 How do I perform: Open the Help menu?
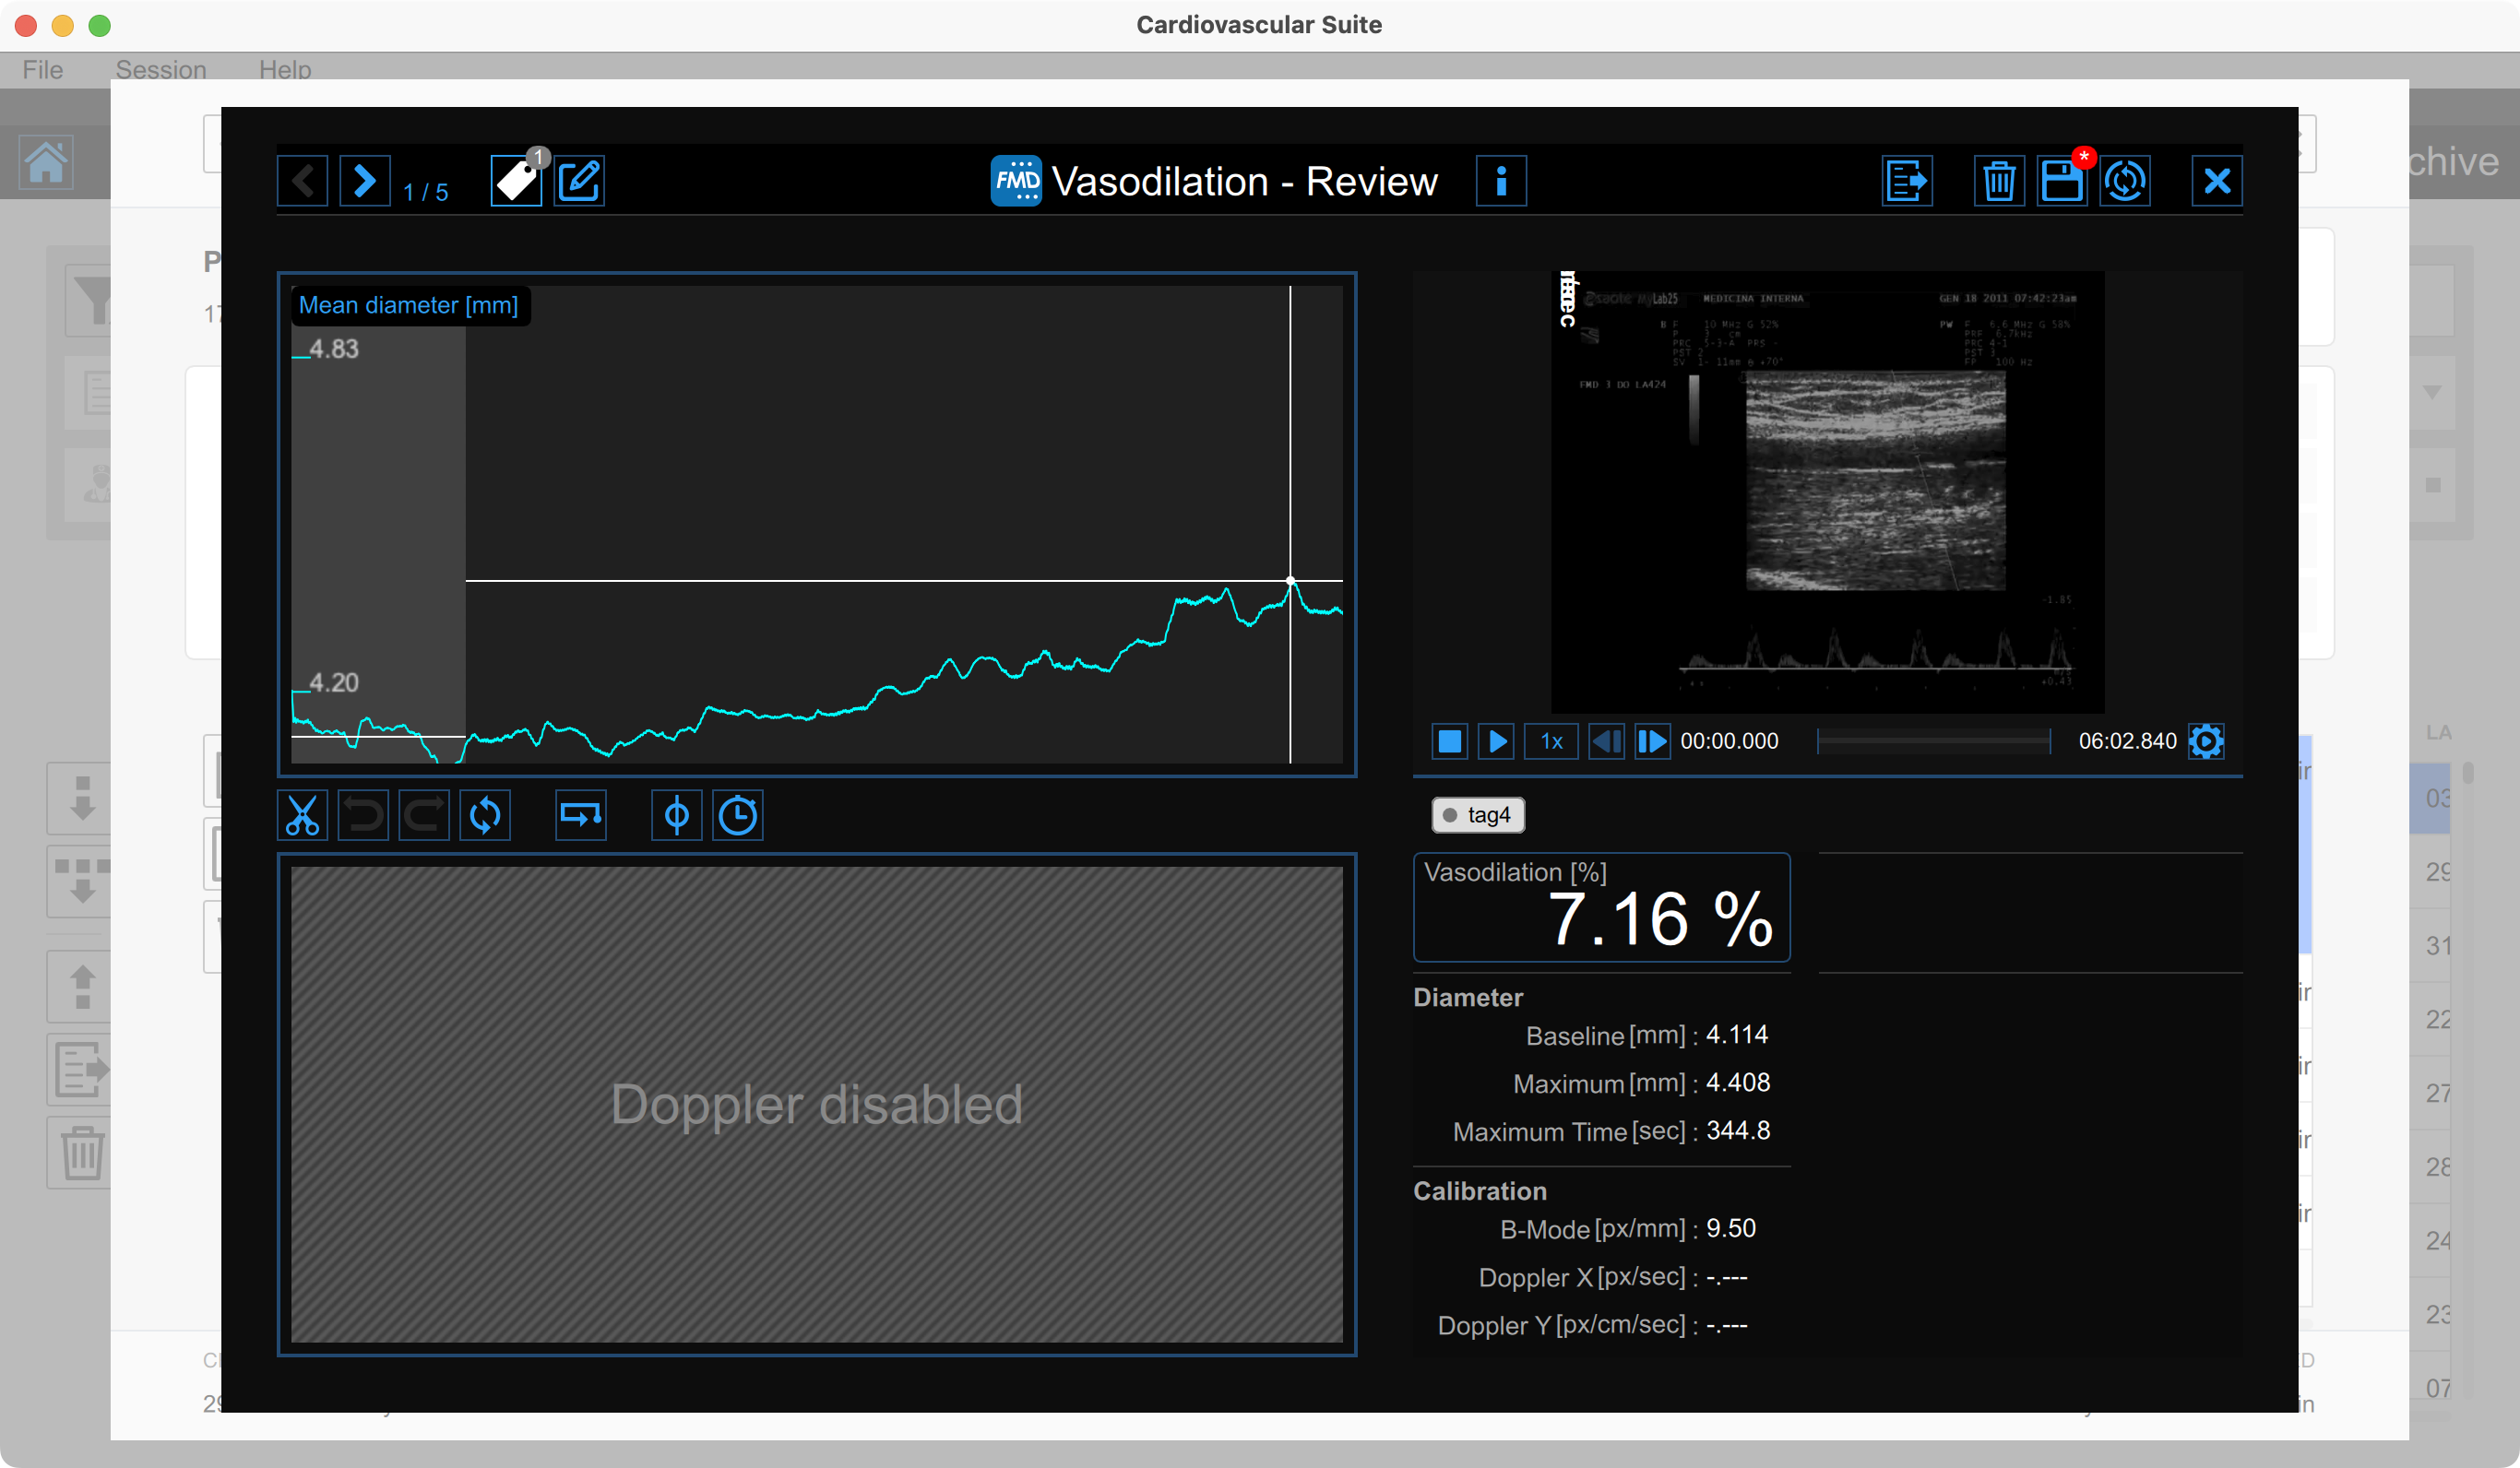point(285,70)
